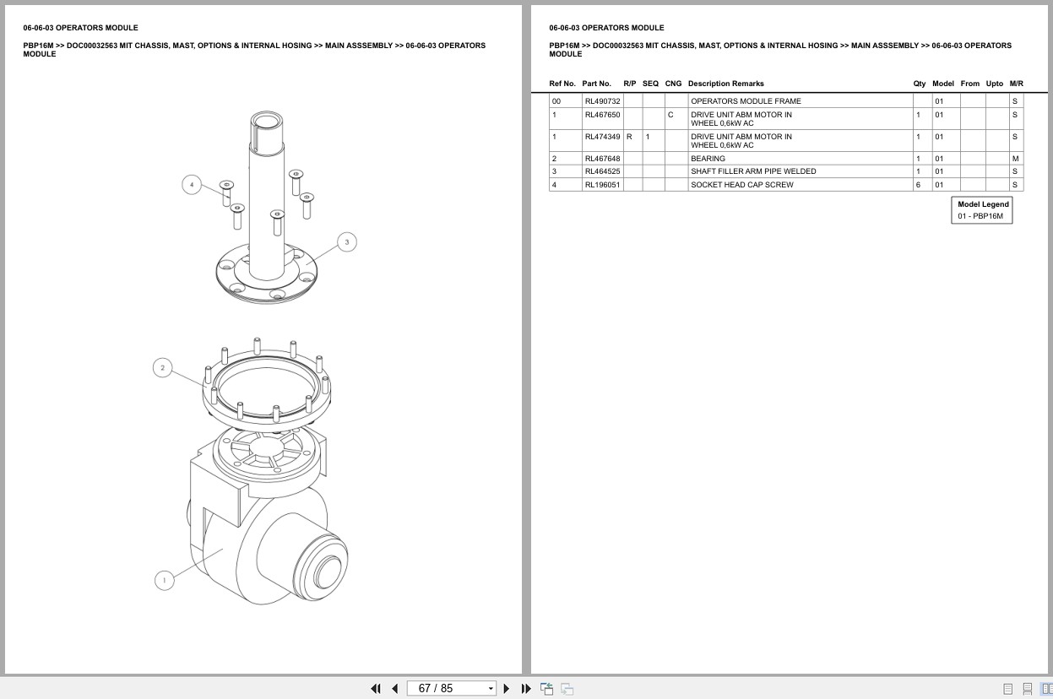Click callout 3 in the diagram
The height and width of the screenshot is (699, 1053).
pyautogui.click(x=346, y=242)
